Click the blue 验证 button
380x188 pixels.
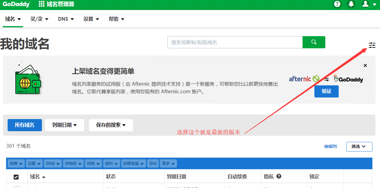click(x=327, y=91)
